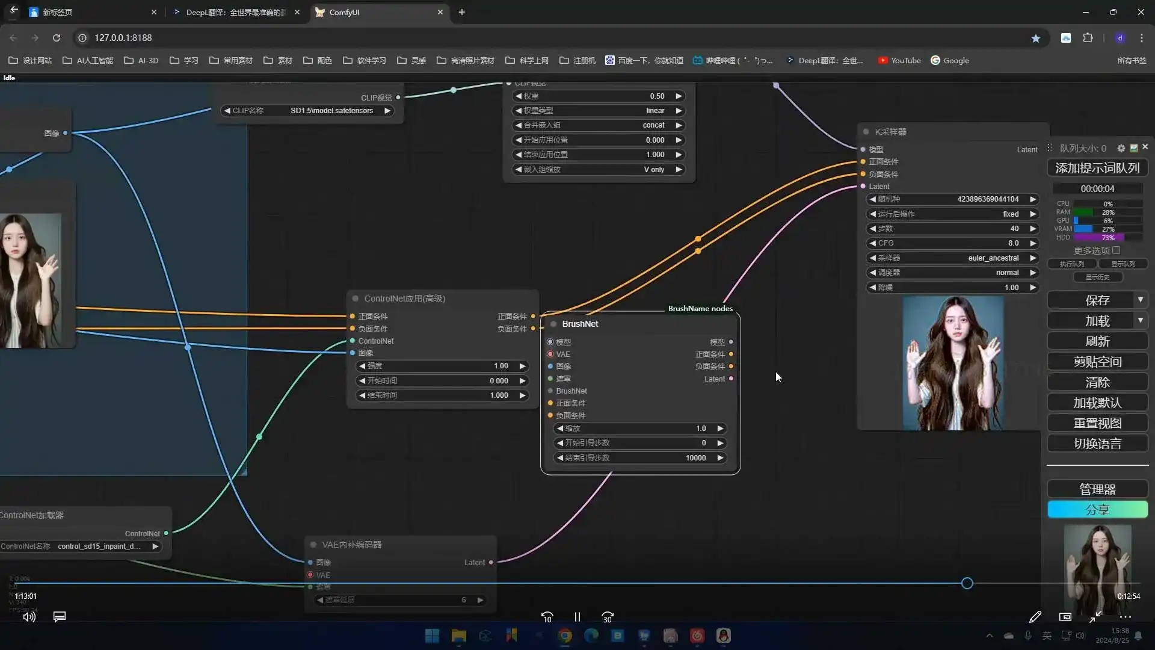Open the YouTube bookmark
This screenshot has width=1155, height=650.
click(899, 60)
